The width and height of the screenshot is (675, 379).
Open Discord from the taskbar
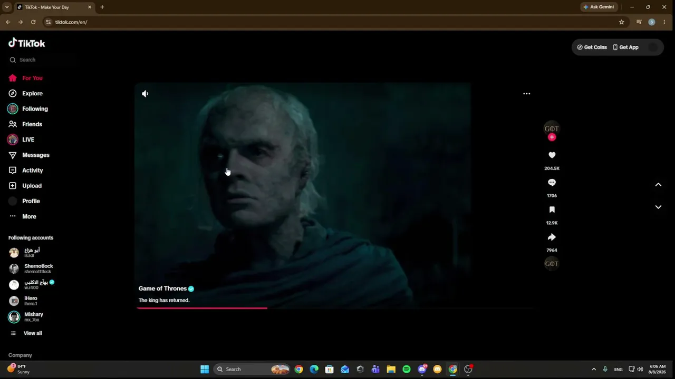422,370
